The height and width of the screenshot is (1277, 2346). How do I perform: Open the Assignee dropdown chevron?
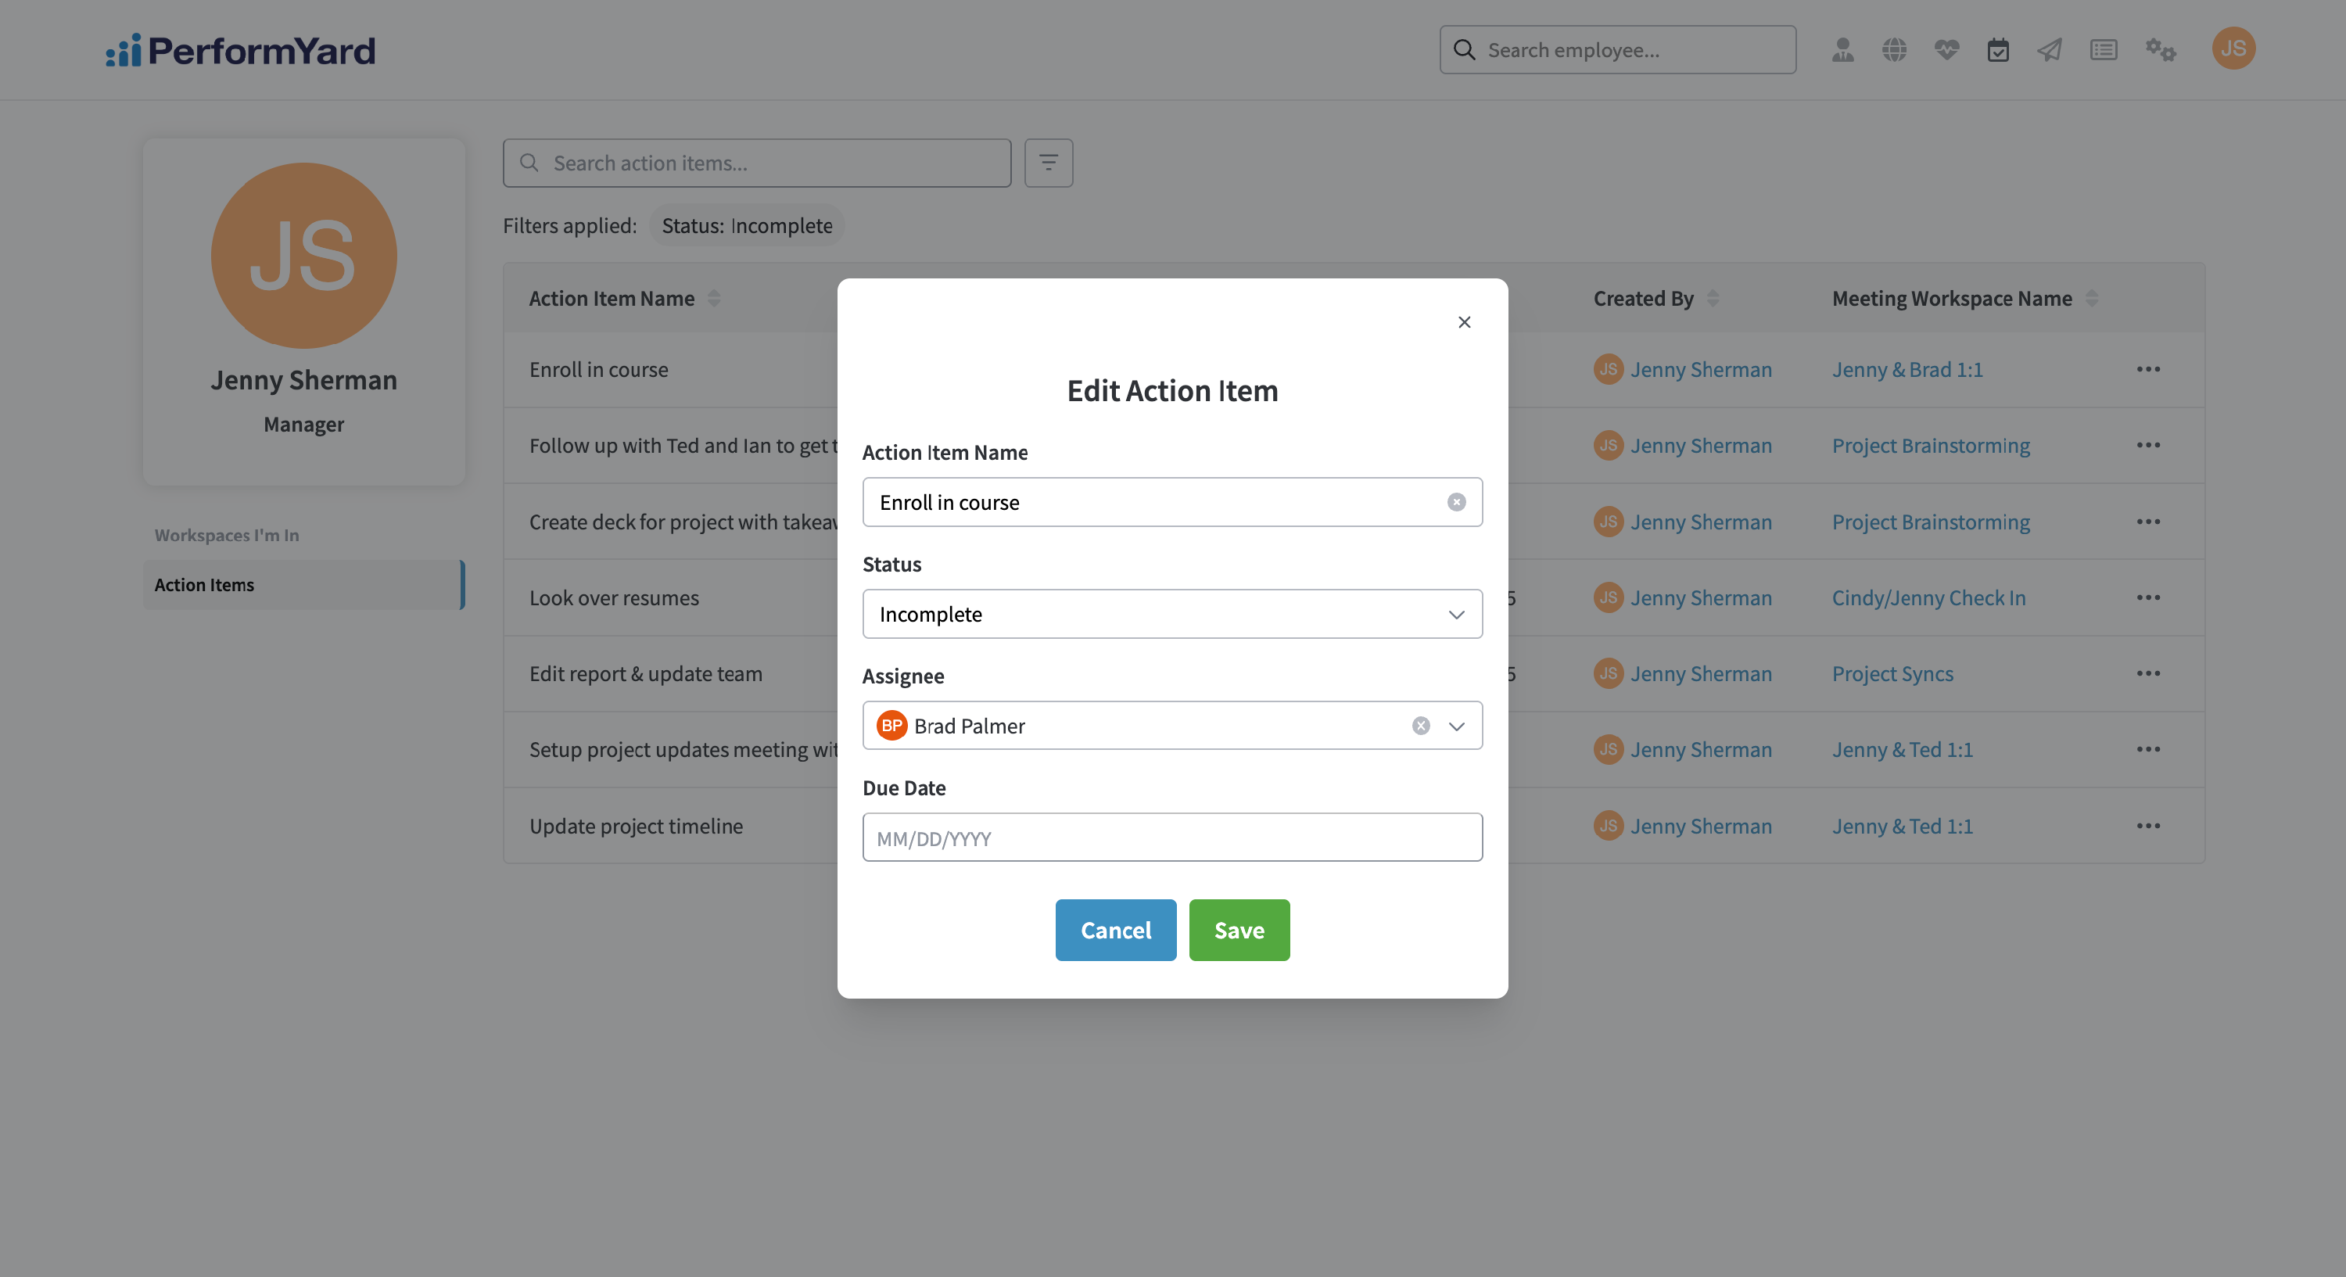[x=1456, y=726]
